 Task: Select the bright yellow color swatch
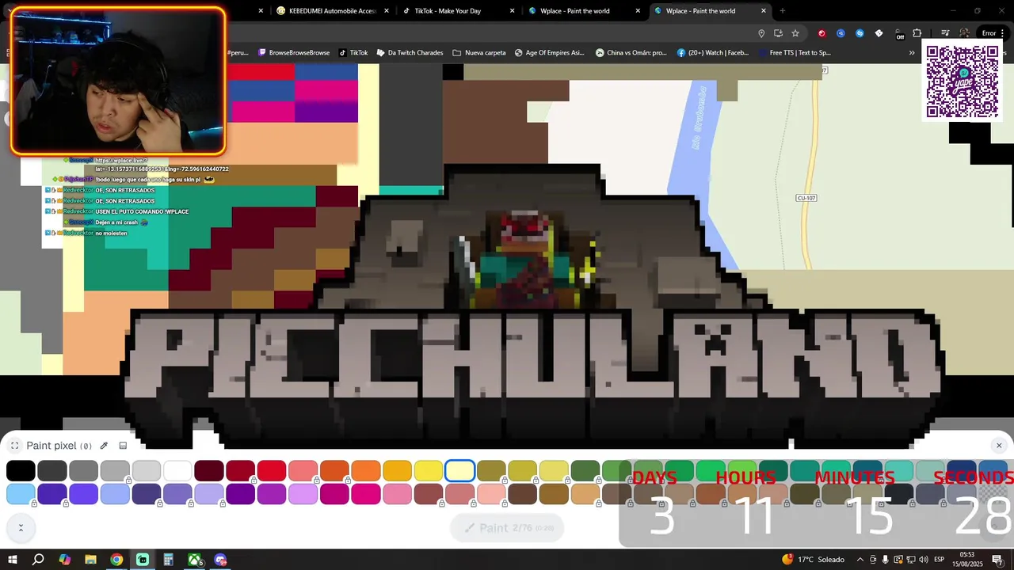[x=429, y=471]
